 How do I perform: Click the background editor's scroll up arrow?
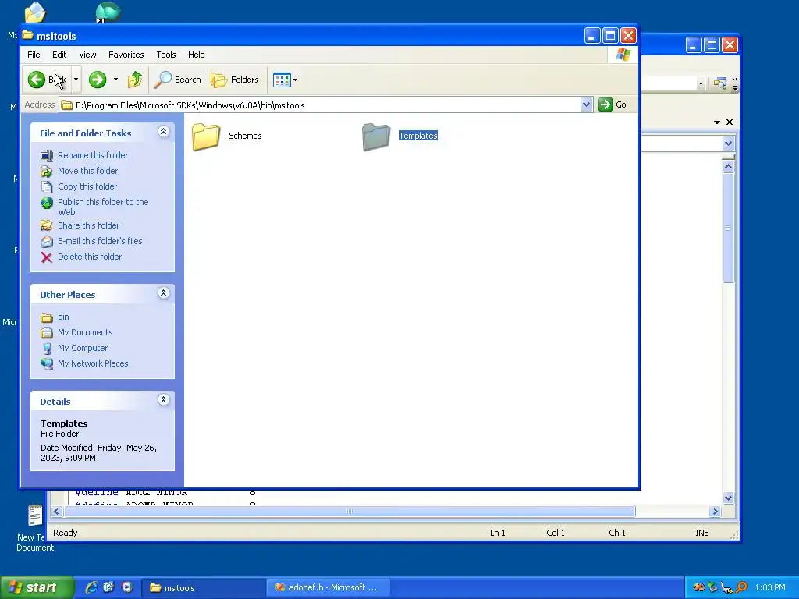pos(728,167)
